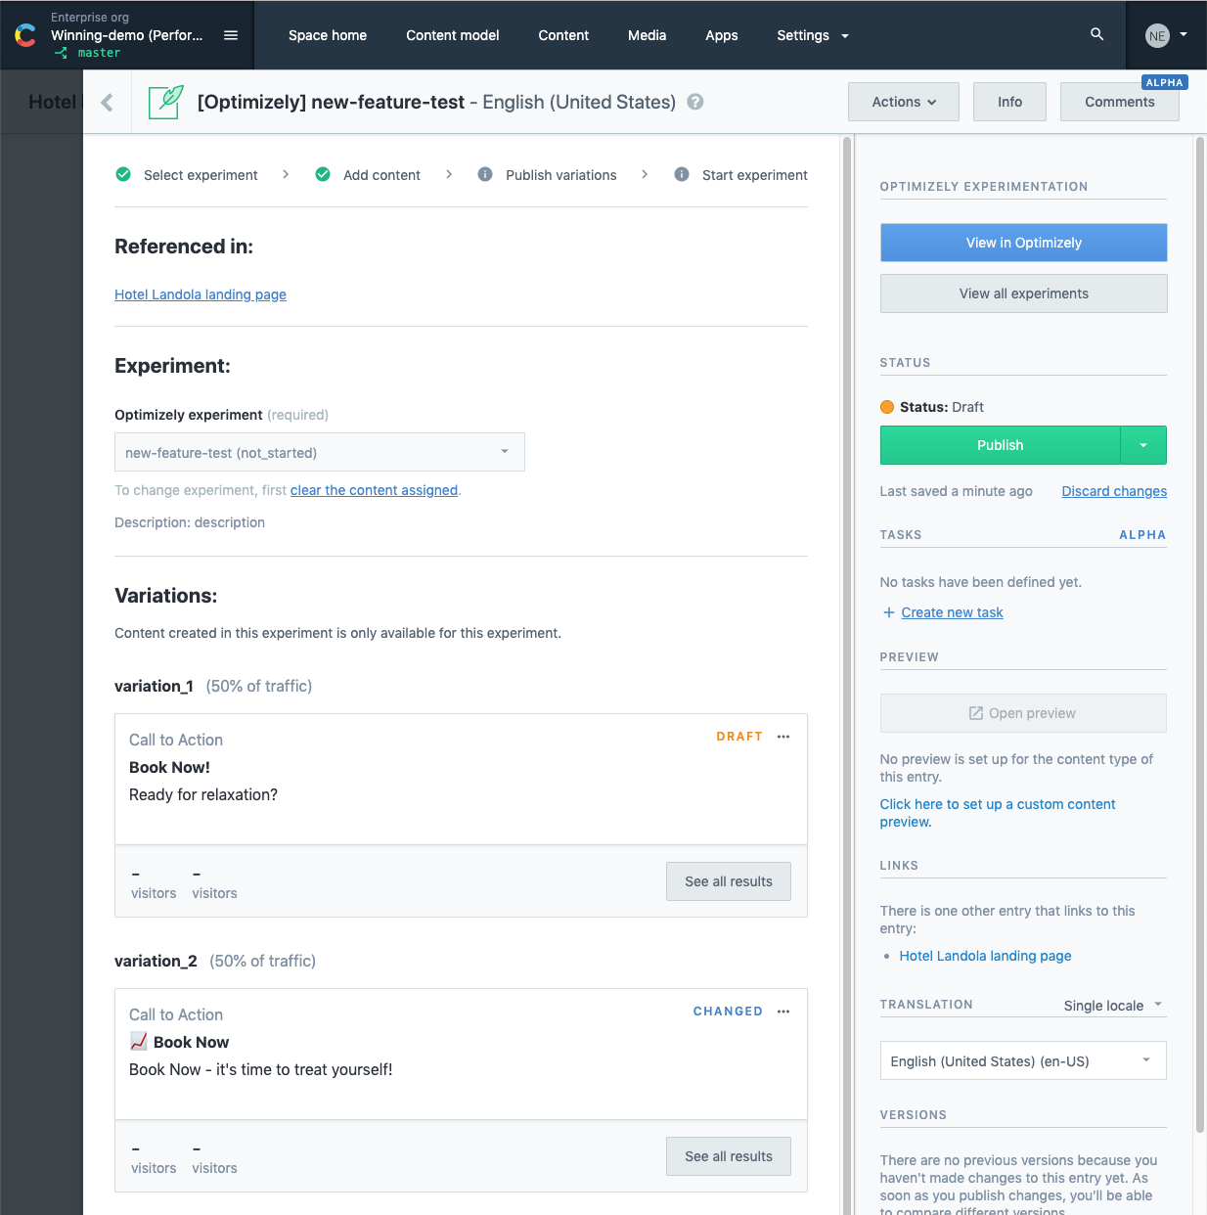Click View all experiments button

tap(1023, 293)
